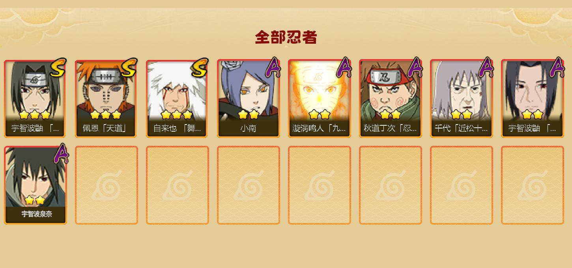572x268 pixels.
Task: Click the 自来也「舞...」 name label
Action: (x=178, y=128)
